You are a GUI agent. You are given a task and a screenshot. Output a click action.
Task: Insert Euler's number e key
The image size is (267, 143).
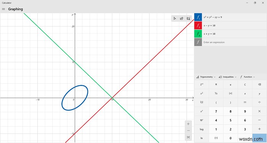(x=230, y=84)
